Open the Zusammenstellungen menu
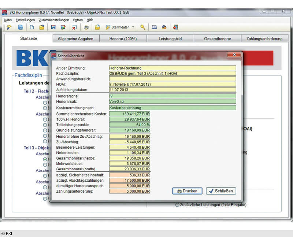Viewport: 293px width, 237px height. coord(54,20)
